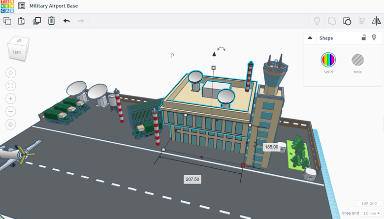Click the Paste toolbar icon

(x=22, y=21)
